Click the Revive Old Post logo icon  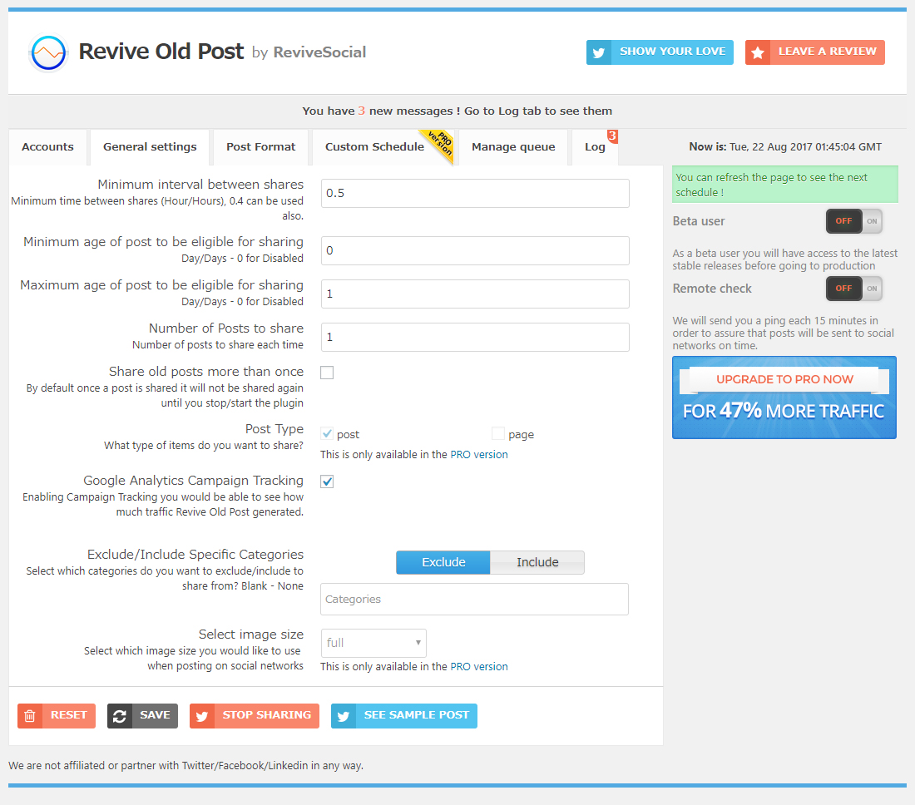click(47, 53)
